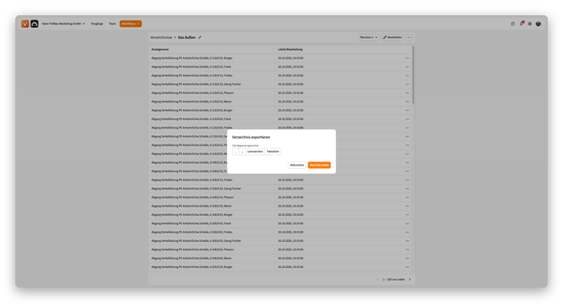Open the user profile avatar
This screenshot has width=563, height=305.
point(539,24)
